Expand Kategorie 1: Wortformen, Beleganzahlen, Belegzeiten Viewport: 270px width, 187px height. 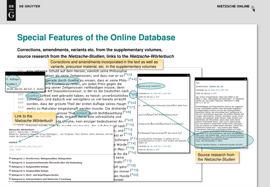pos(10,158)
